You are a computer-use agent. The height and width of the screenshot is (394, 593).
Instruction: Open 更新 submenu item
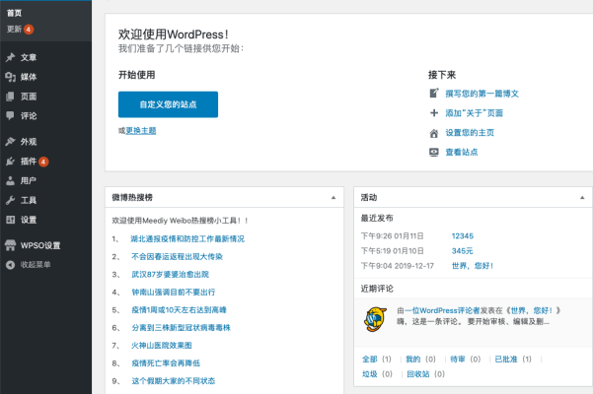click(x=15, y=30)
